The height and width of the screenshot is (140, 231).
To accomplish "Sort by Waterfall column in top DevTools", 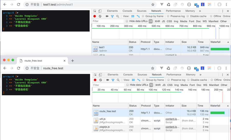I will 220,42.
